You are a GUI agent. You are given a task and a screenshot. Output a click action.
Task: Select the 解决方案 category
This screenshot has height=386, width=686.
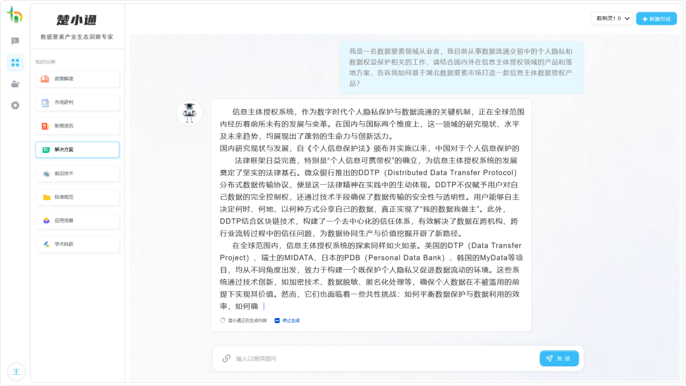(x=77, y=150)
